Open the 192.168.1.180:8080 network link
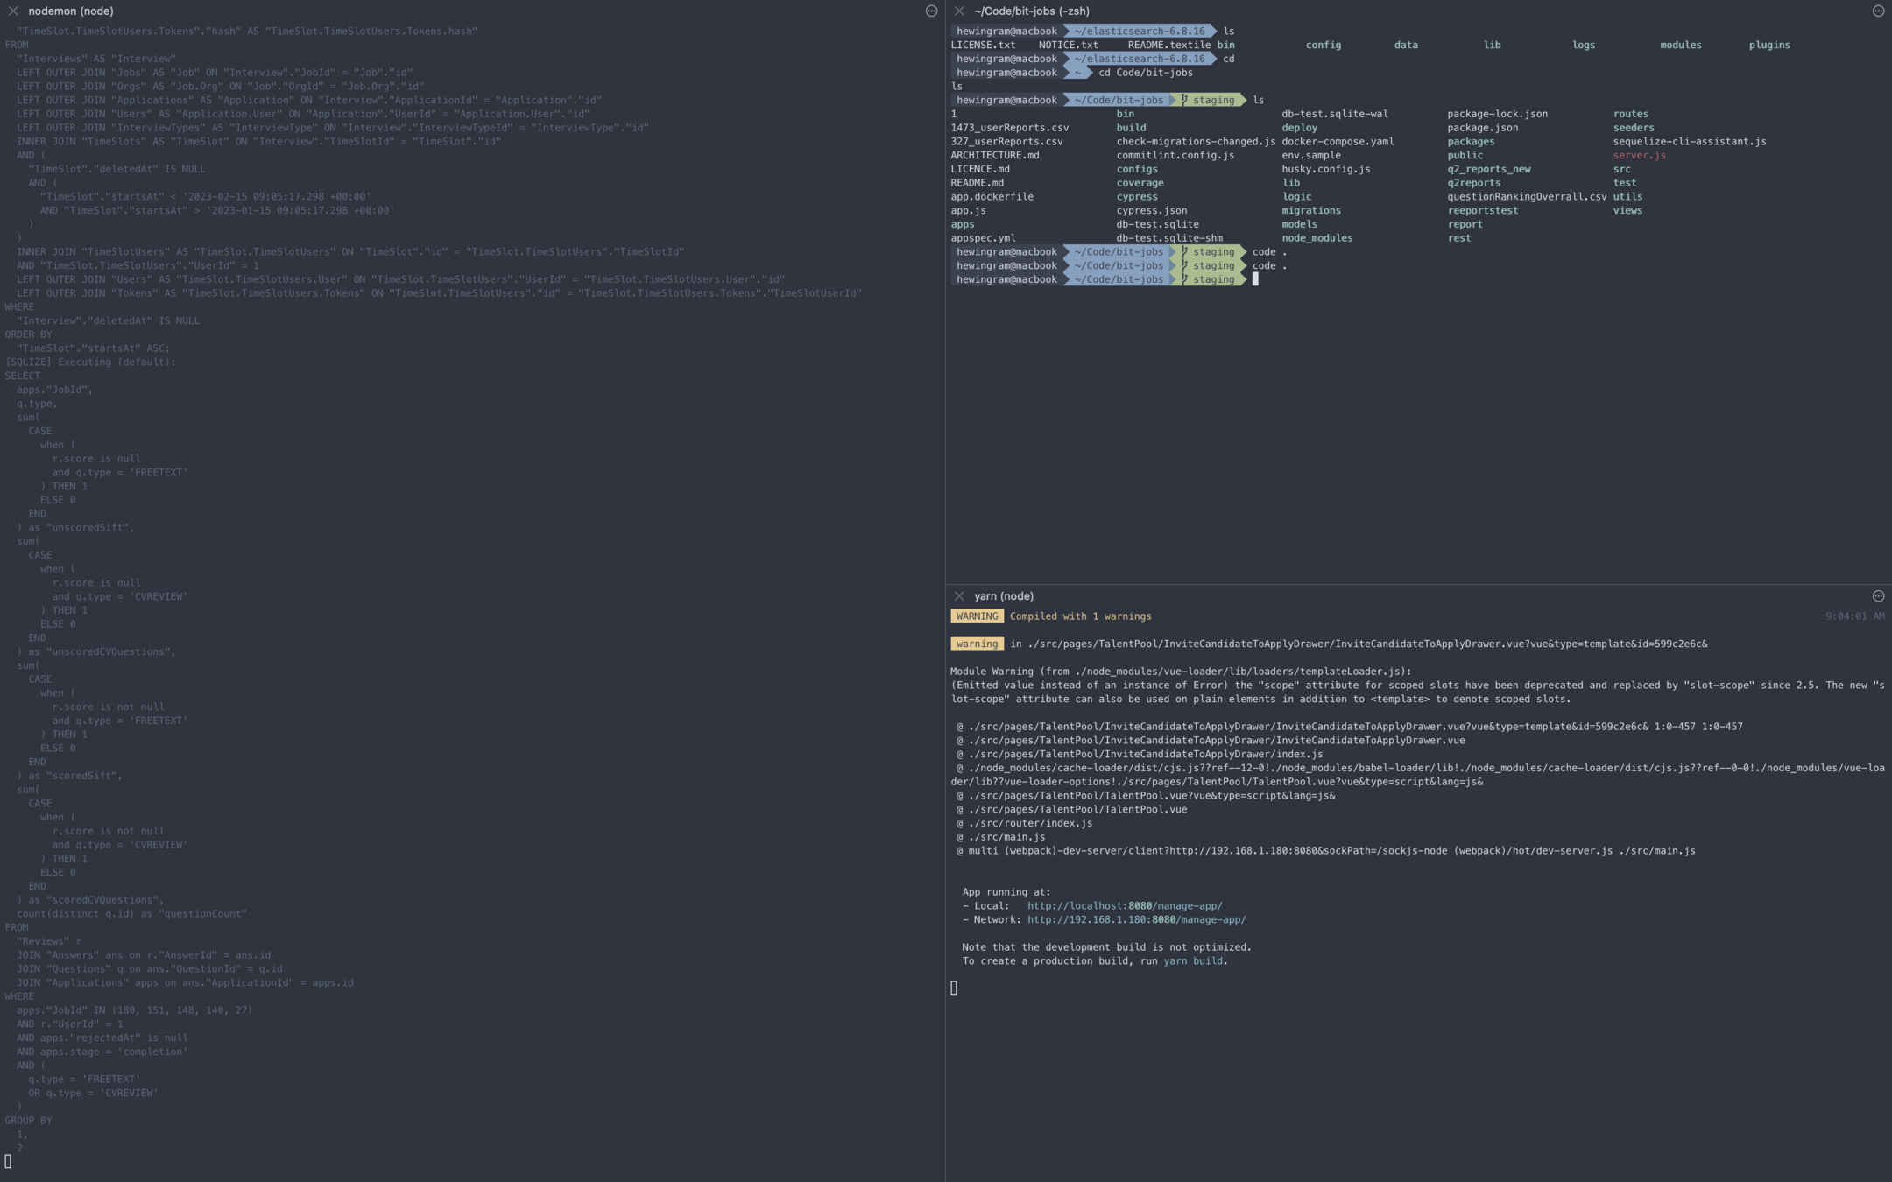The image size is (1892, 1182). click(1136, 920)
